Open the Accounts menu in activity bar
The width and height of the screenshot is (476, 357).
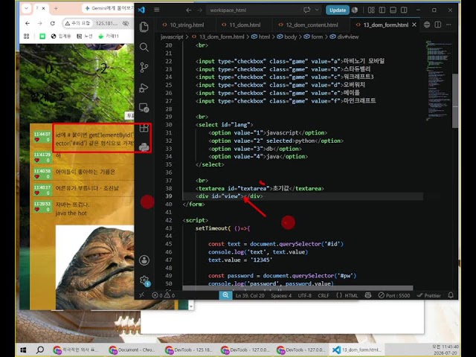click(x=144, y=260)
